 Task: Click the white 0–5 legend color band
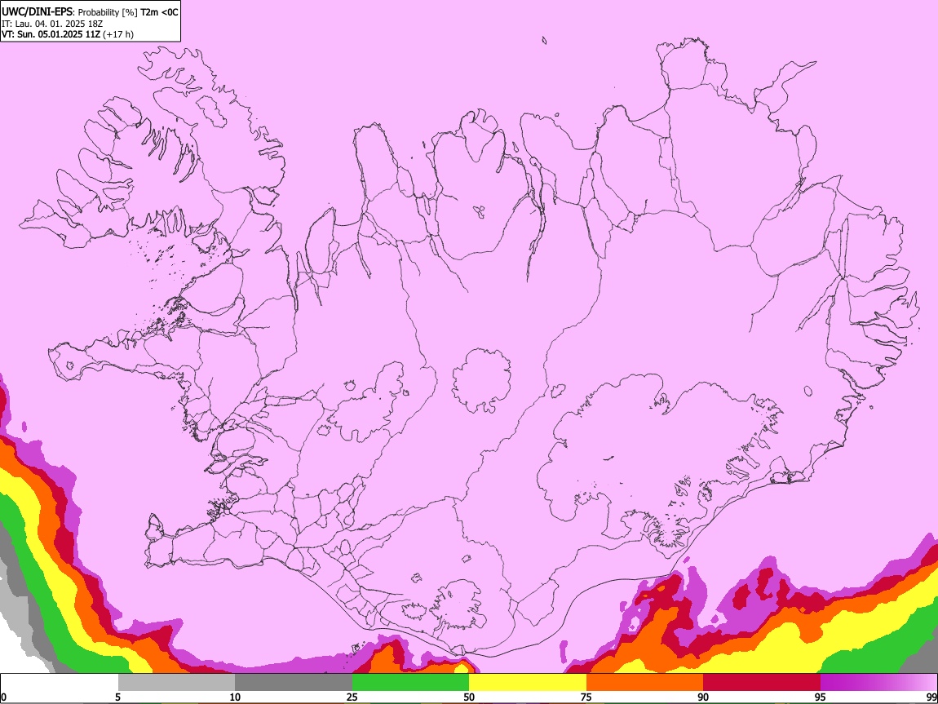(60, 683)
